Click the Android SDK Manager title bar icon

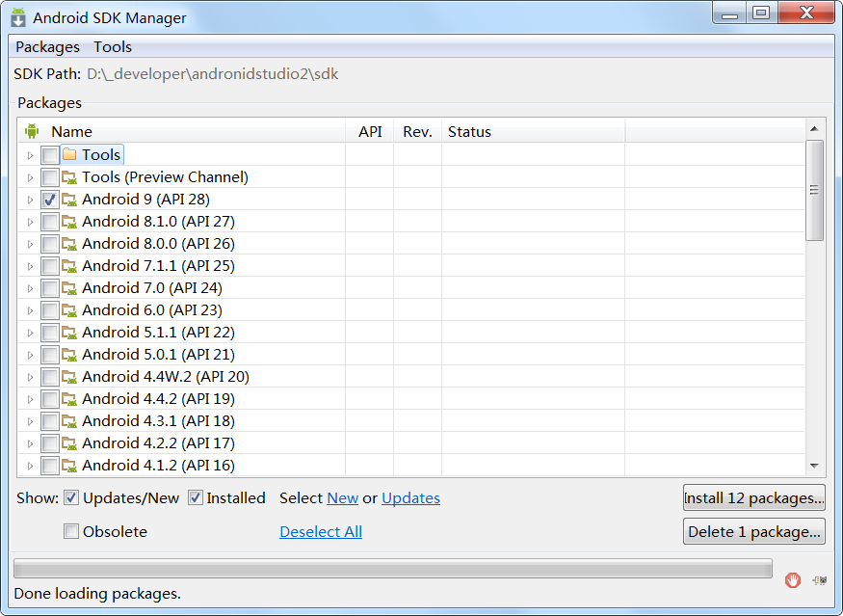point(18,17)
